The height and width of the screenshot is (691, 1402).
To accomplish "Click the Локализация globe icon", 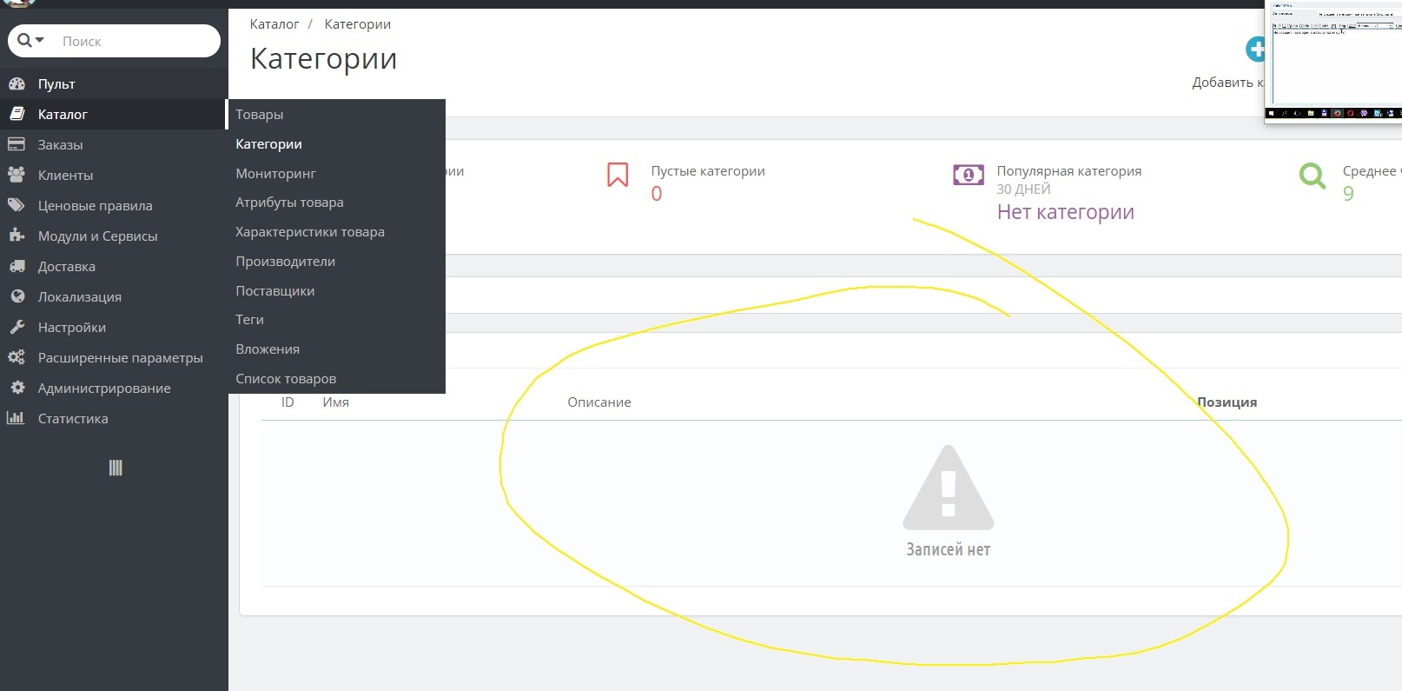I will click(x=17, y=296).
